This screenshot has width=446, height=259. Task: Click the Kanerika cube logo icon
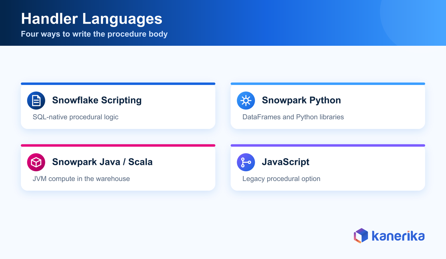click(x=361, y=236)
